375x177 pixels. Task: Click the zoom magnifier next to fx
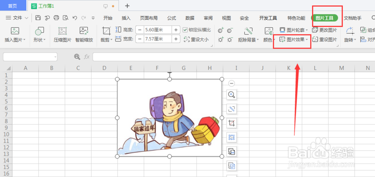[77, 57]
